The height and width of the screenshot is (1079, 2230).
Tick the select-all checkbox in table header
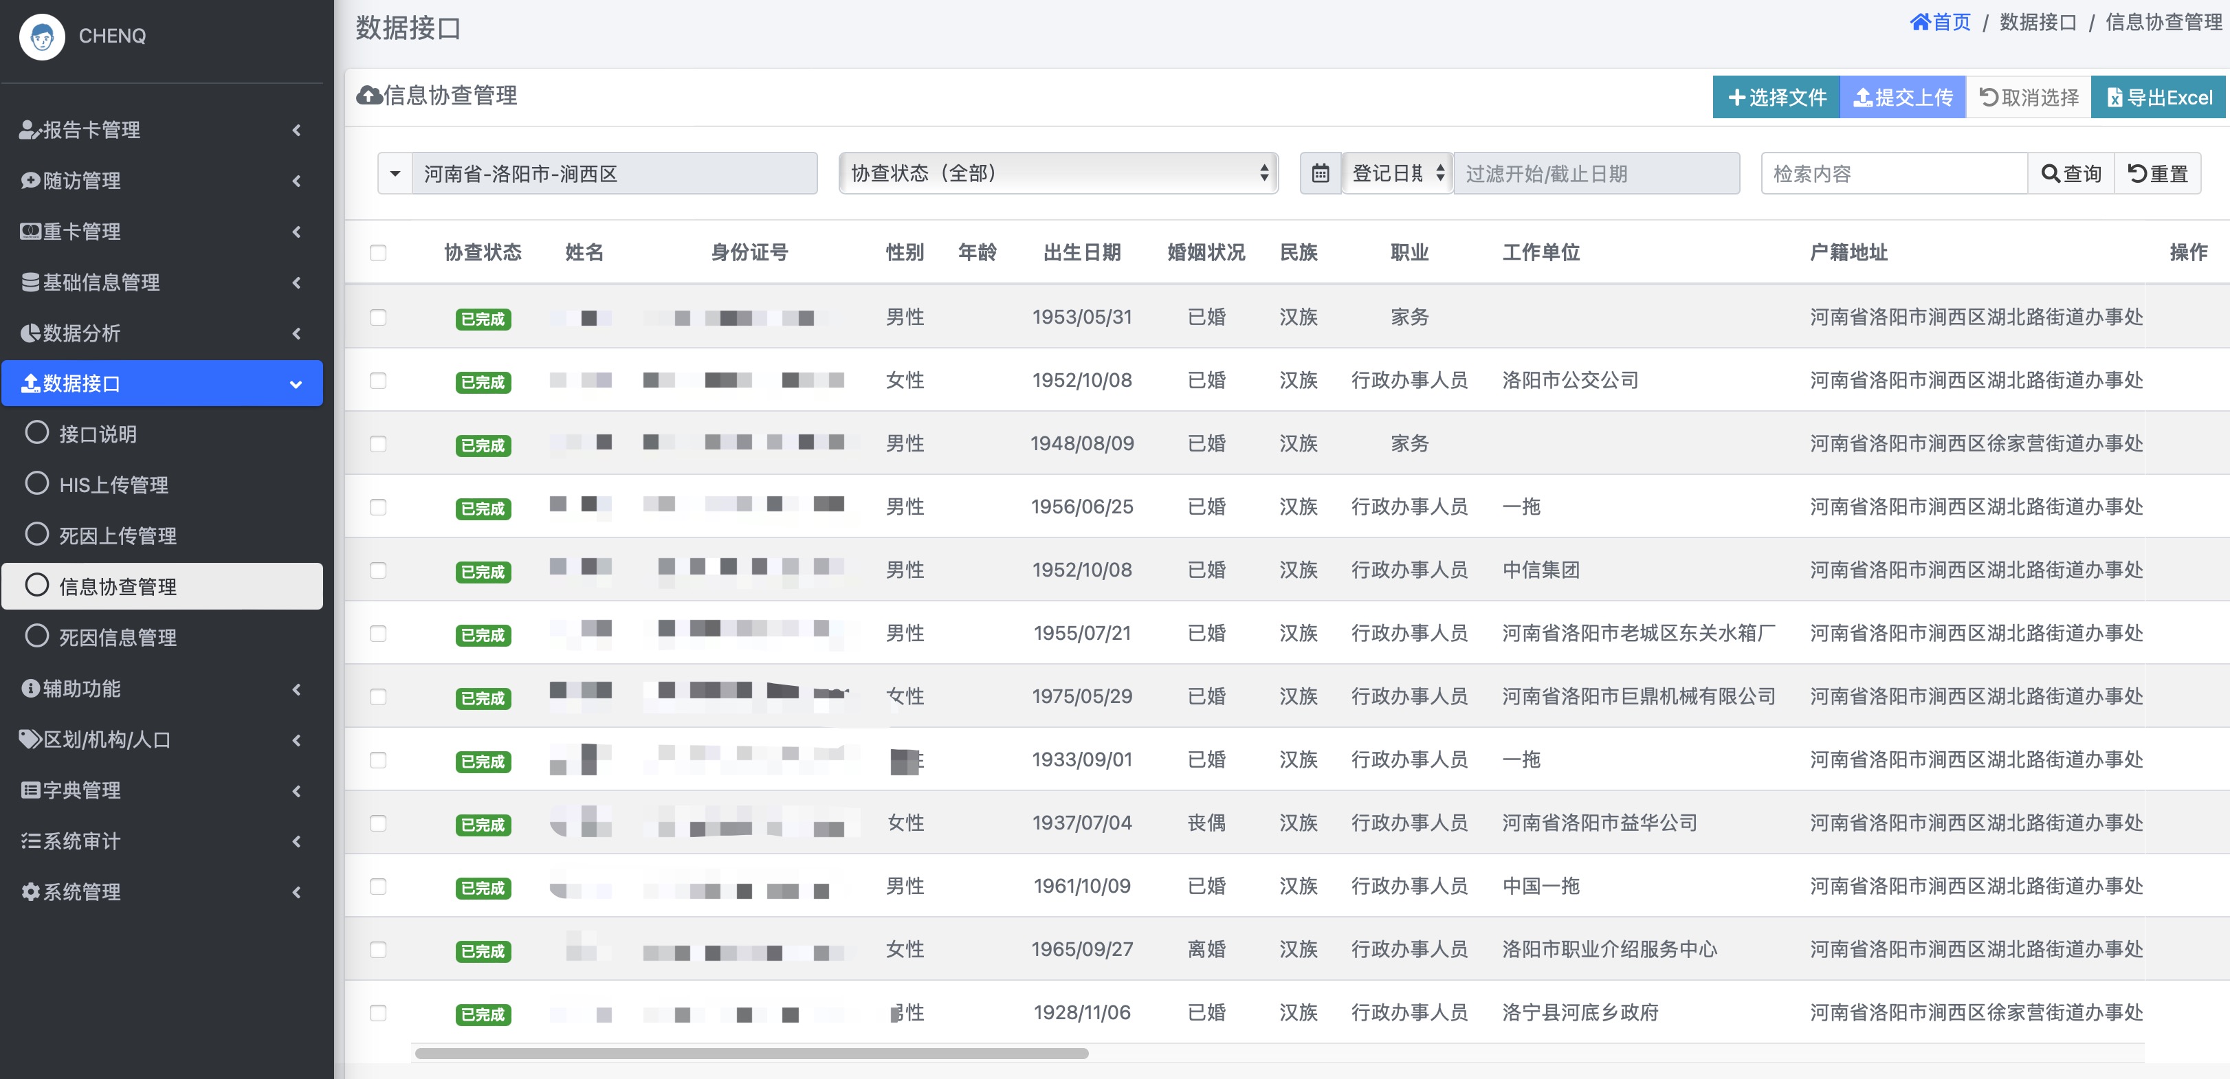click(x=377, y=253)
